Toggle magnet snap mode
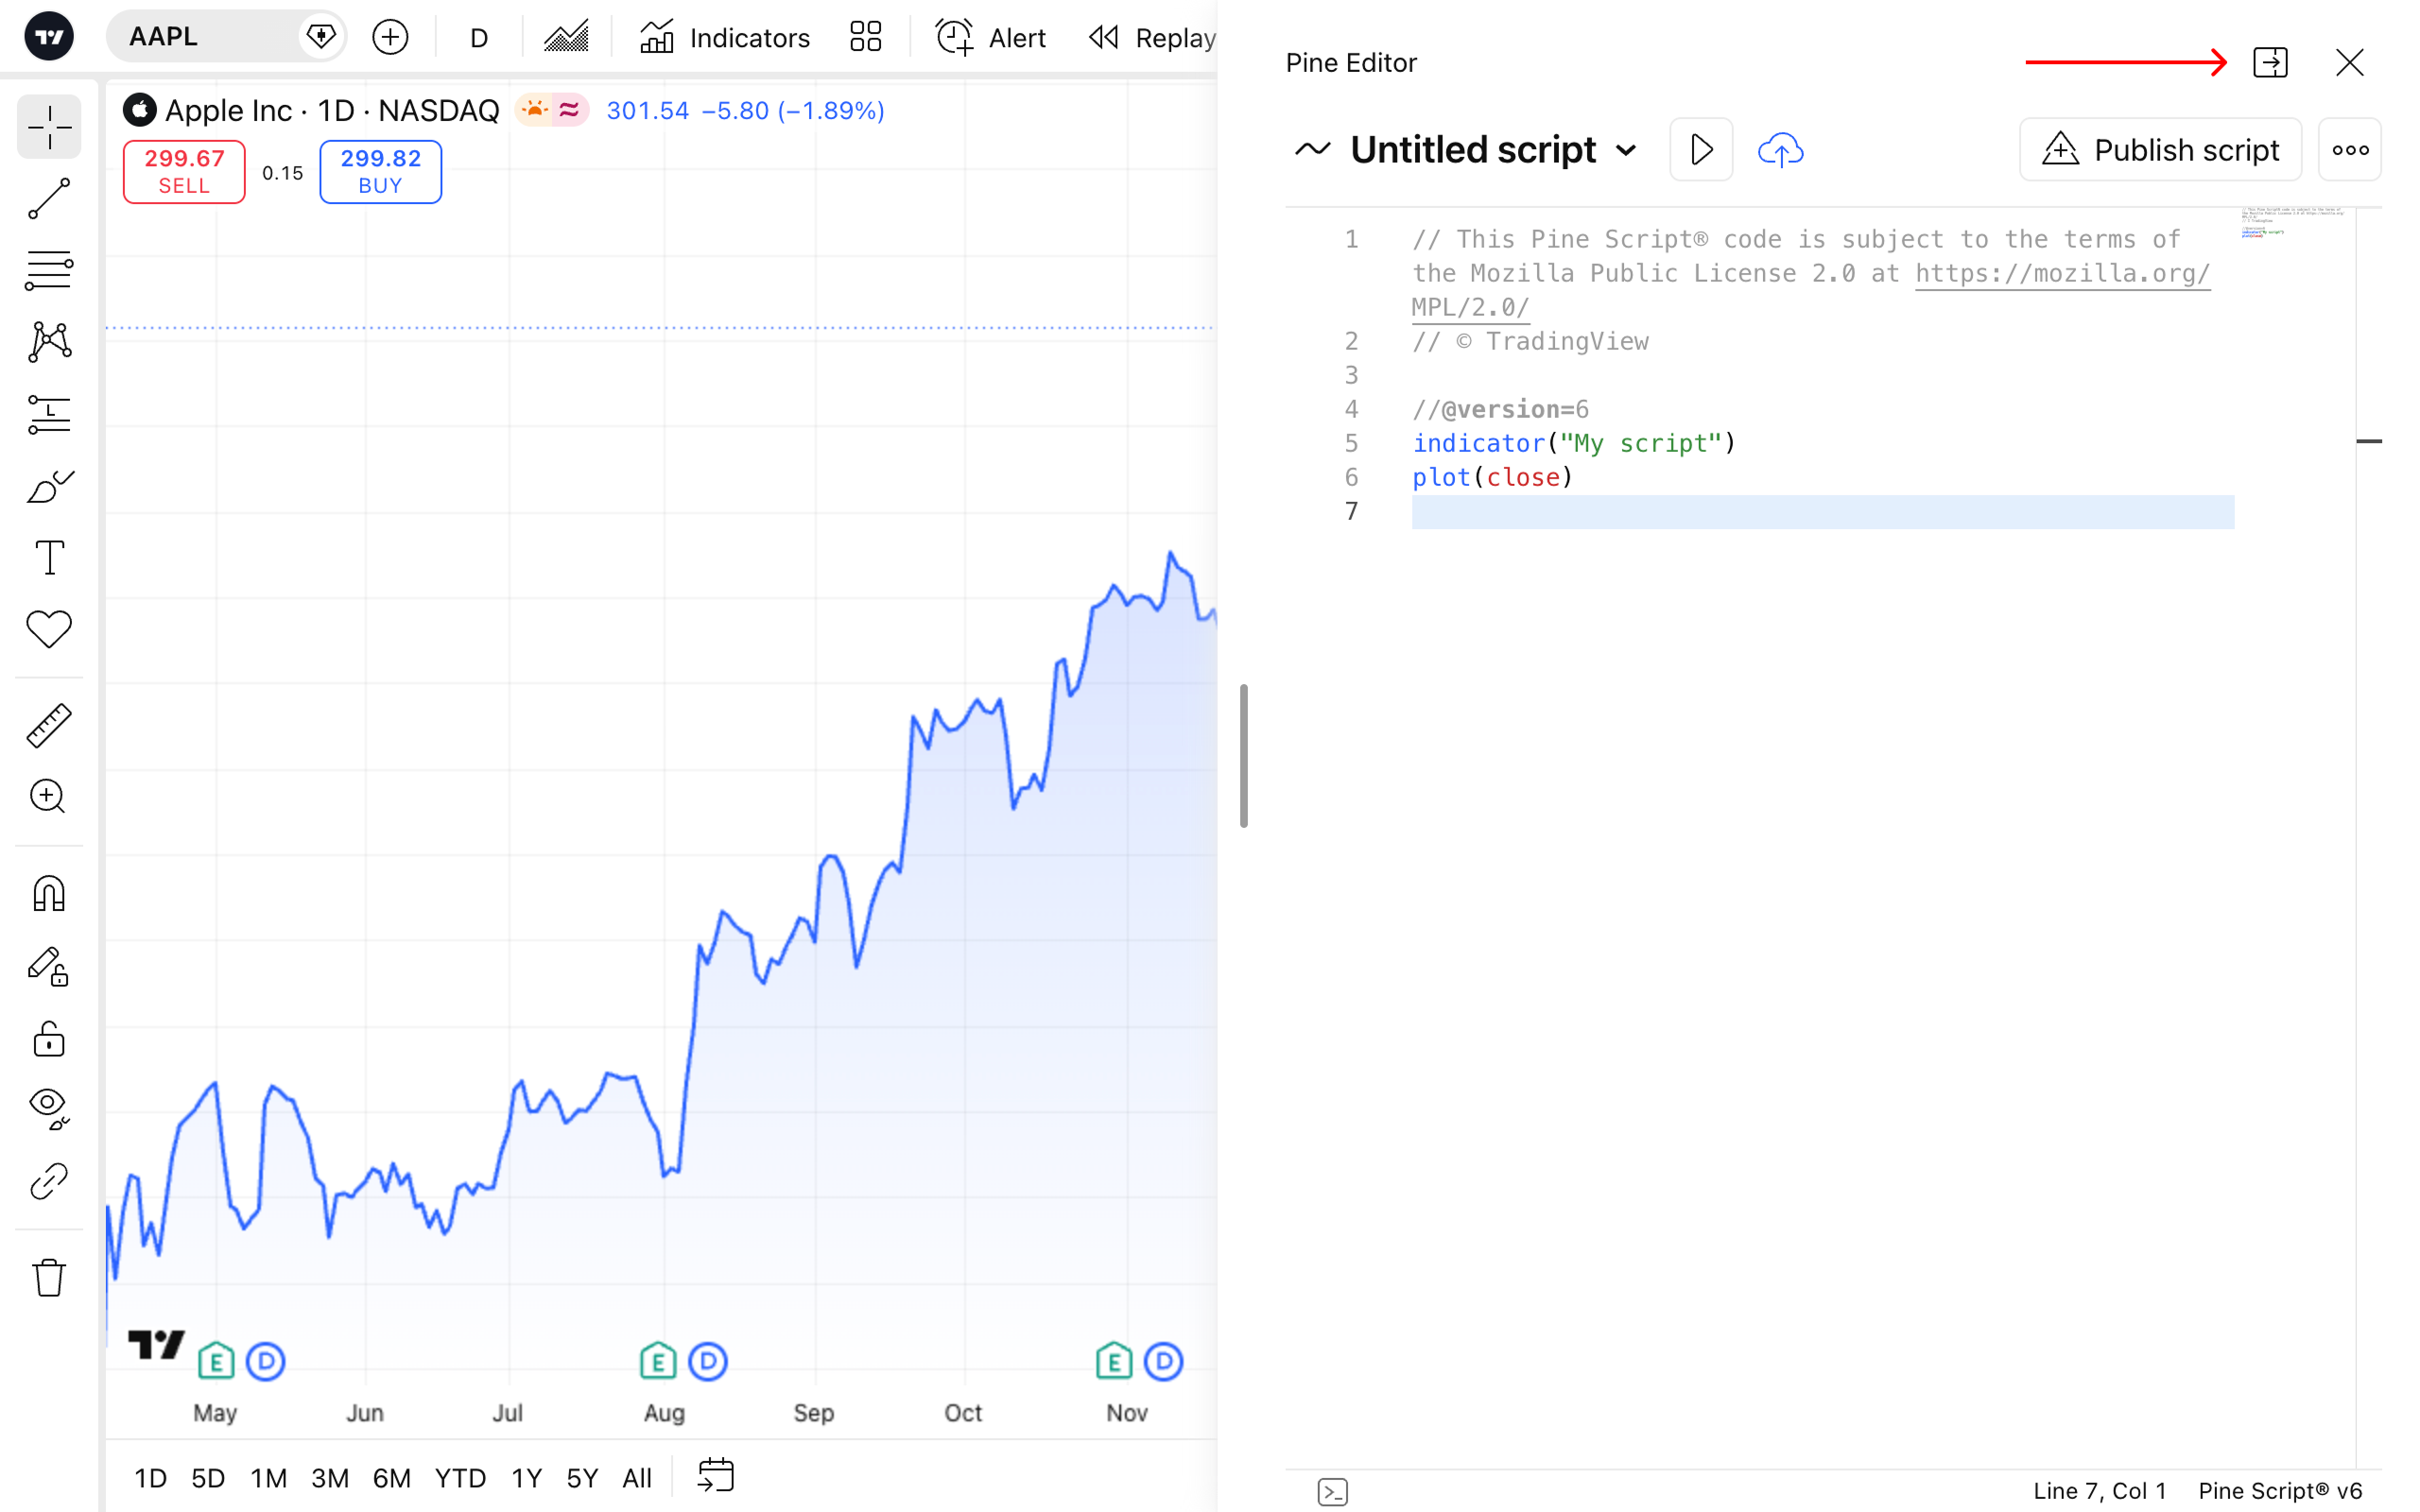Image resolution: width=2420 pixels, height=1512 pixels. point(49,893)
